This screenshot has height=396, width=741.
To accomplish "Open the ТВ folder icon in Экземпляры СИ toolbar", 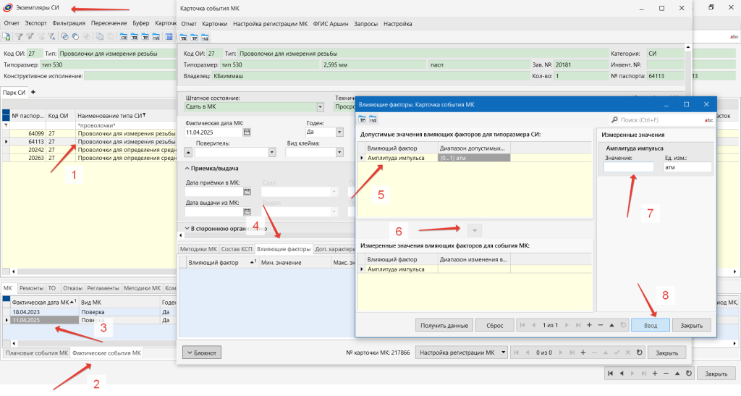I will pos(134,36).
